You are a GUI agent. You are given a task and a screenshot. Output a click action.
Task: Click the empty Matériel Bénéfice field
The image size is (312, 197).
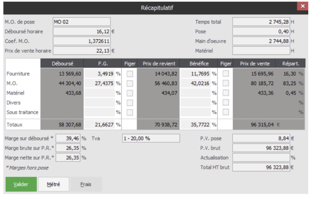195,93
